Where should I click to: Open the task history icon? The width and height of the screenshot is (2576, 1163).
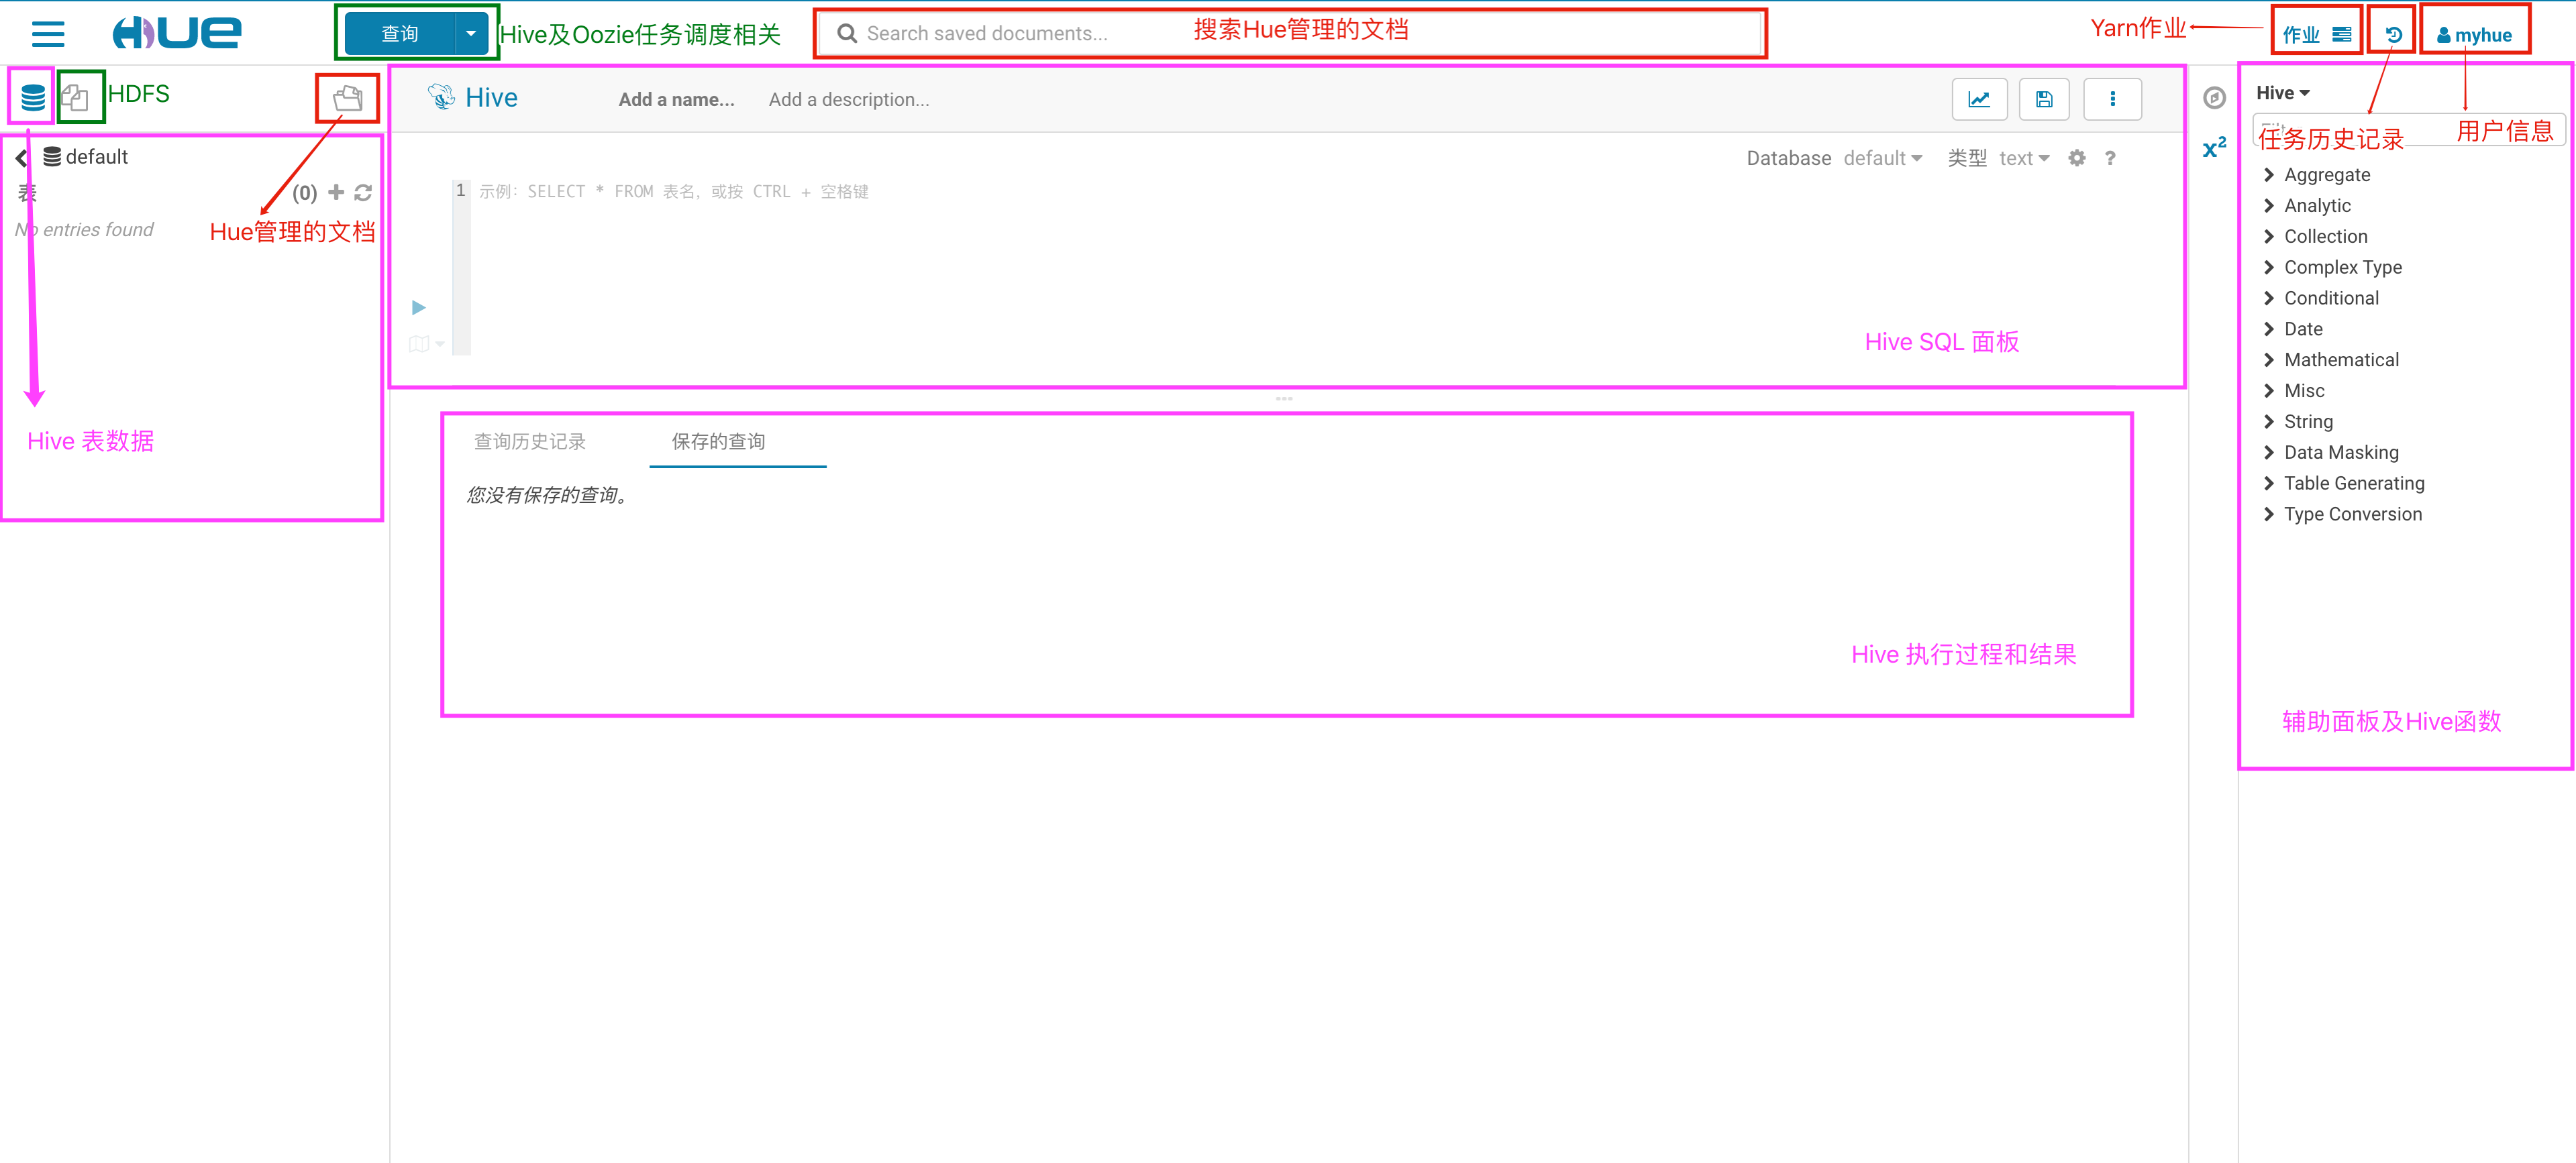point(2393,35)
